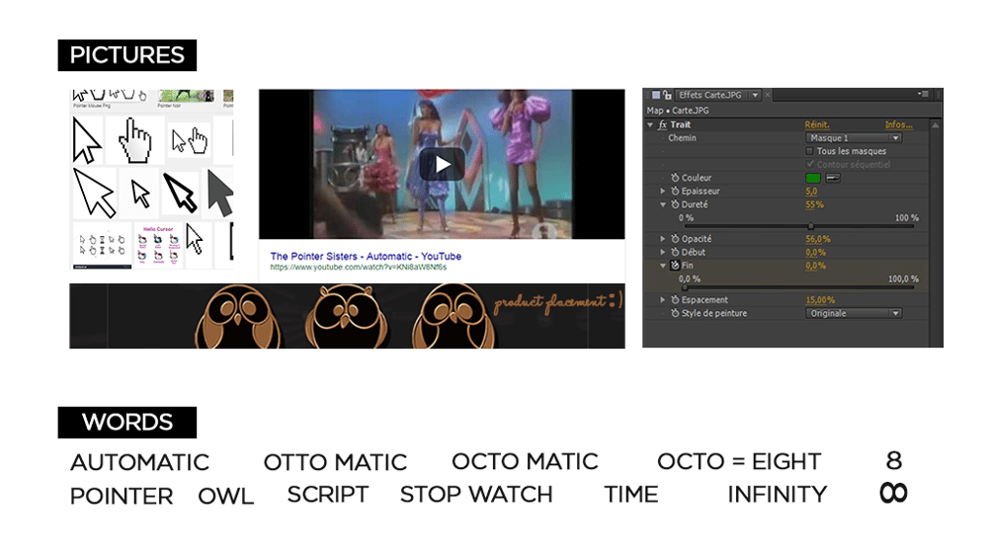Expand the Opacité property
The width and height of the screenshot is (988, 555).
tap(663, 239)
